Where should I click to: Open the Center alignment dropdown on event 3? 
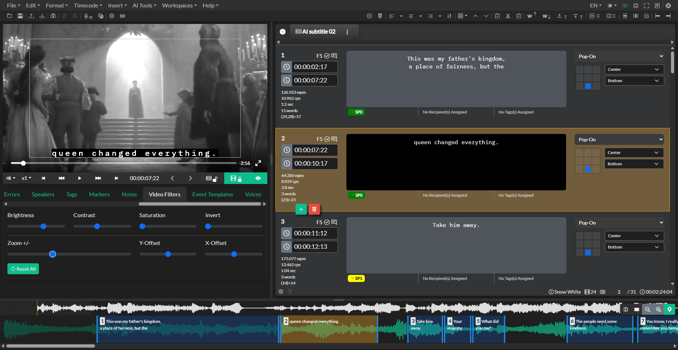(634, 235)
